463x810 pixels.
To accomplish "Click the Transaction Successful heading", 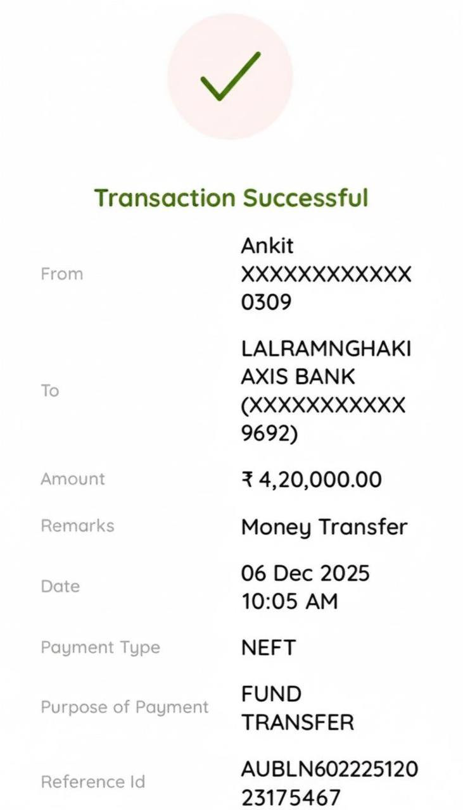I will [231, 197].
